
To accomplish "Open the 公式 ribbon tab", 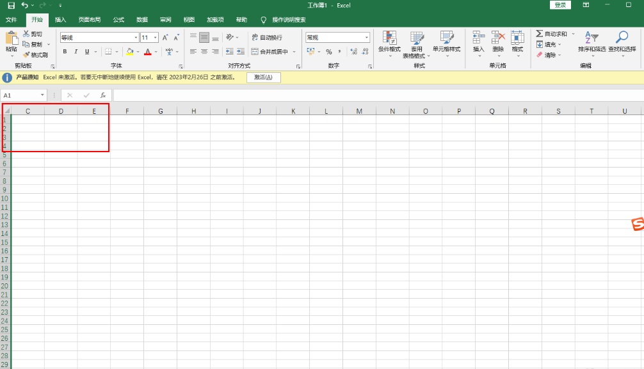I will tap(118, 20).
